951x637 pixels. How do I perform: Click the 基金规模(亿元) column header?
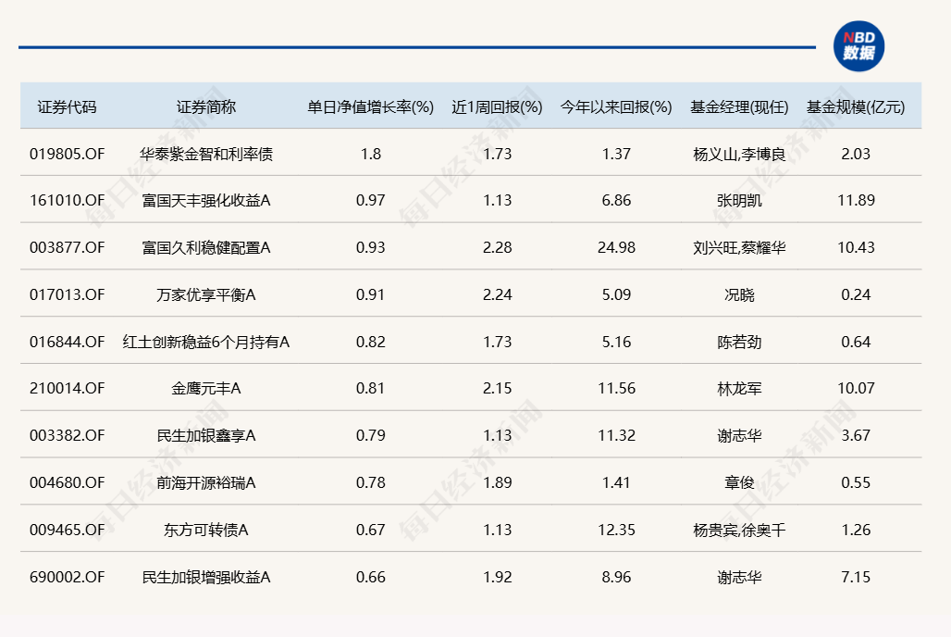[856, 106]
